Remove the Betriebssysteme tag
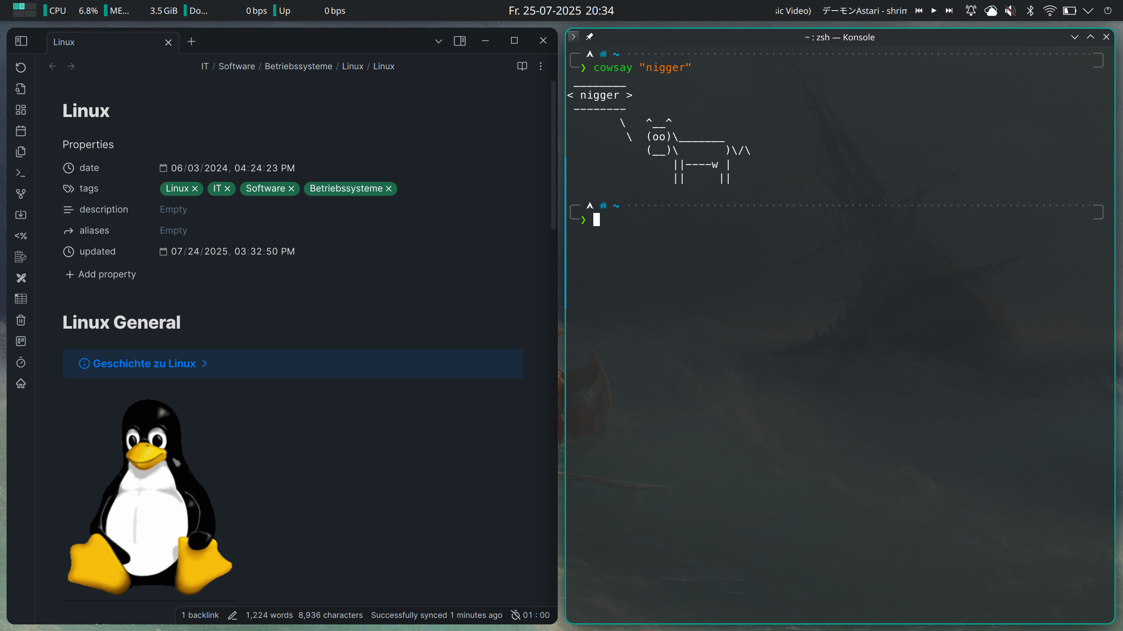The width and height of the screenshot is (1123, 631). click(389, 188)
